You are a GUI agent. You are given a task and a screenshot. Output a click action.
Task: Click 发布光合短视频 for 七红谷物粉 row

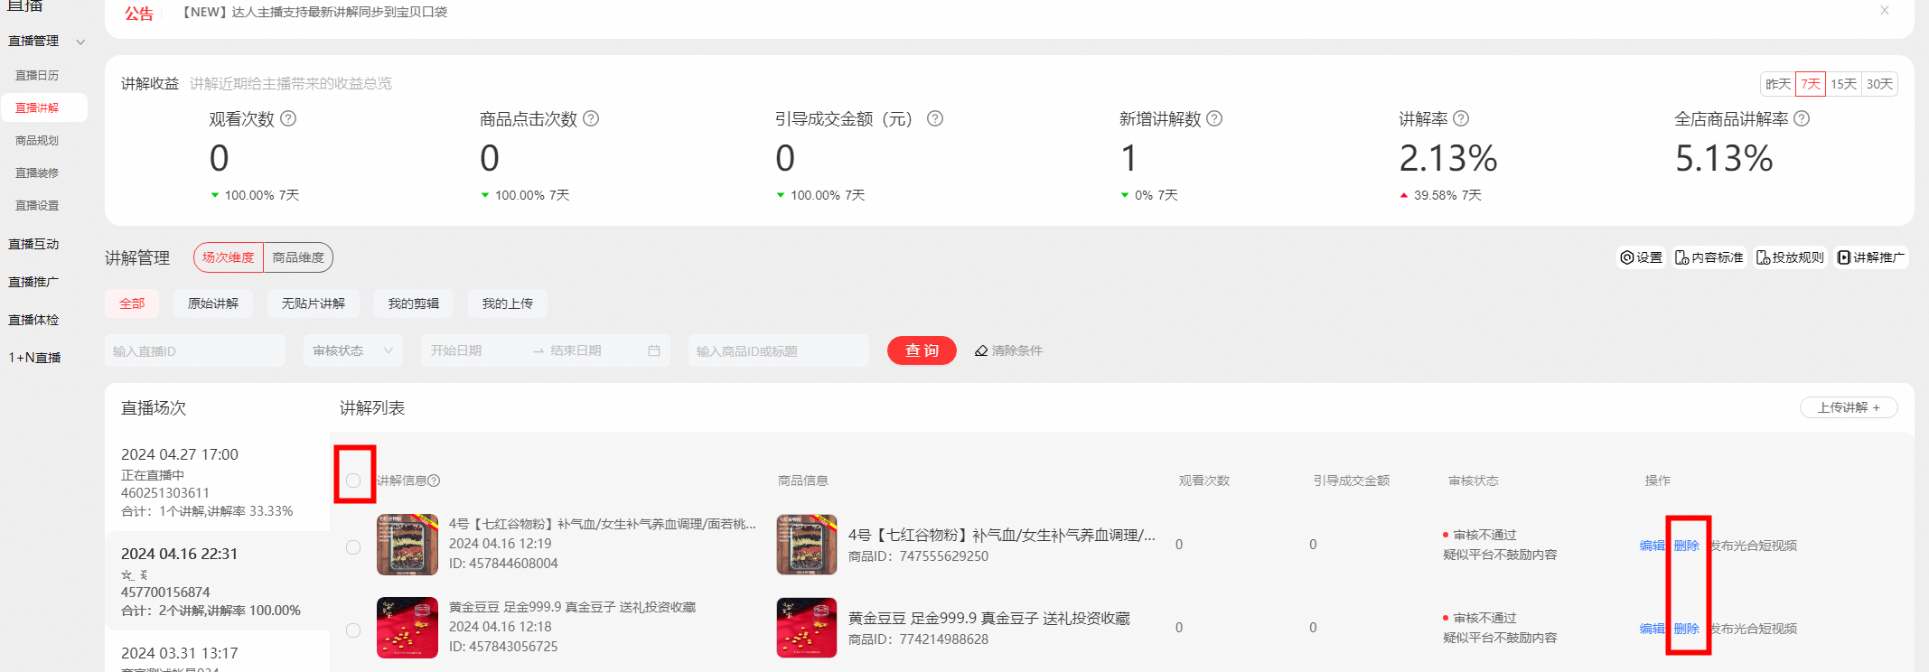[x=1753, y=546]
